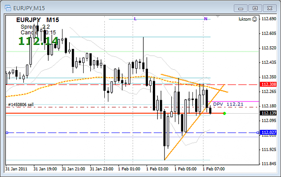281x177 pixels.
Task: Minimize the EURJPY,M15 chart window
Action: [241, 8]
